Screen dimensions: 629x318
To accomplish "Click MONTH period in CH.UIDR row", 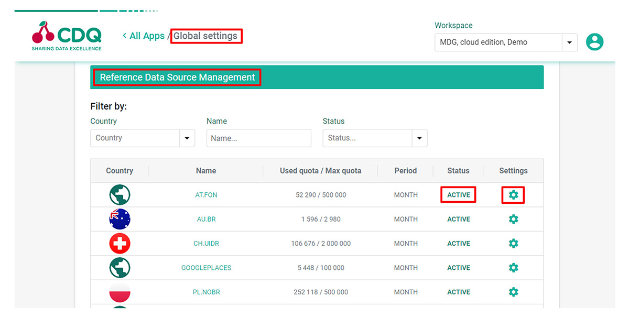I will click(x=406, y=243).
